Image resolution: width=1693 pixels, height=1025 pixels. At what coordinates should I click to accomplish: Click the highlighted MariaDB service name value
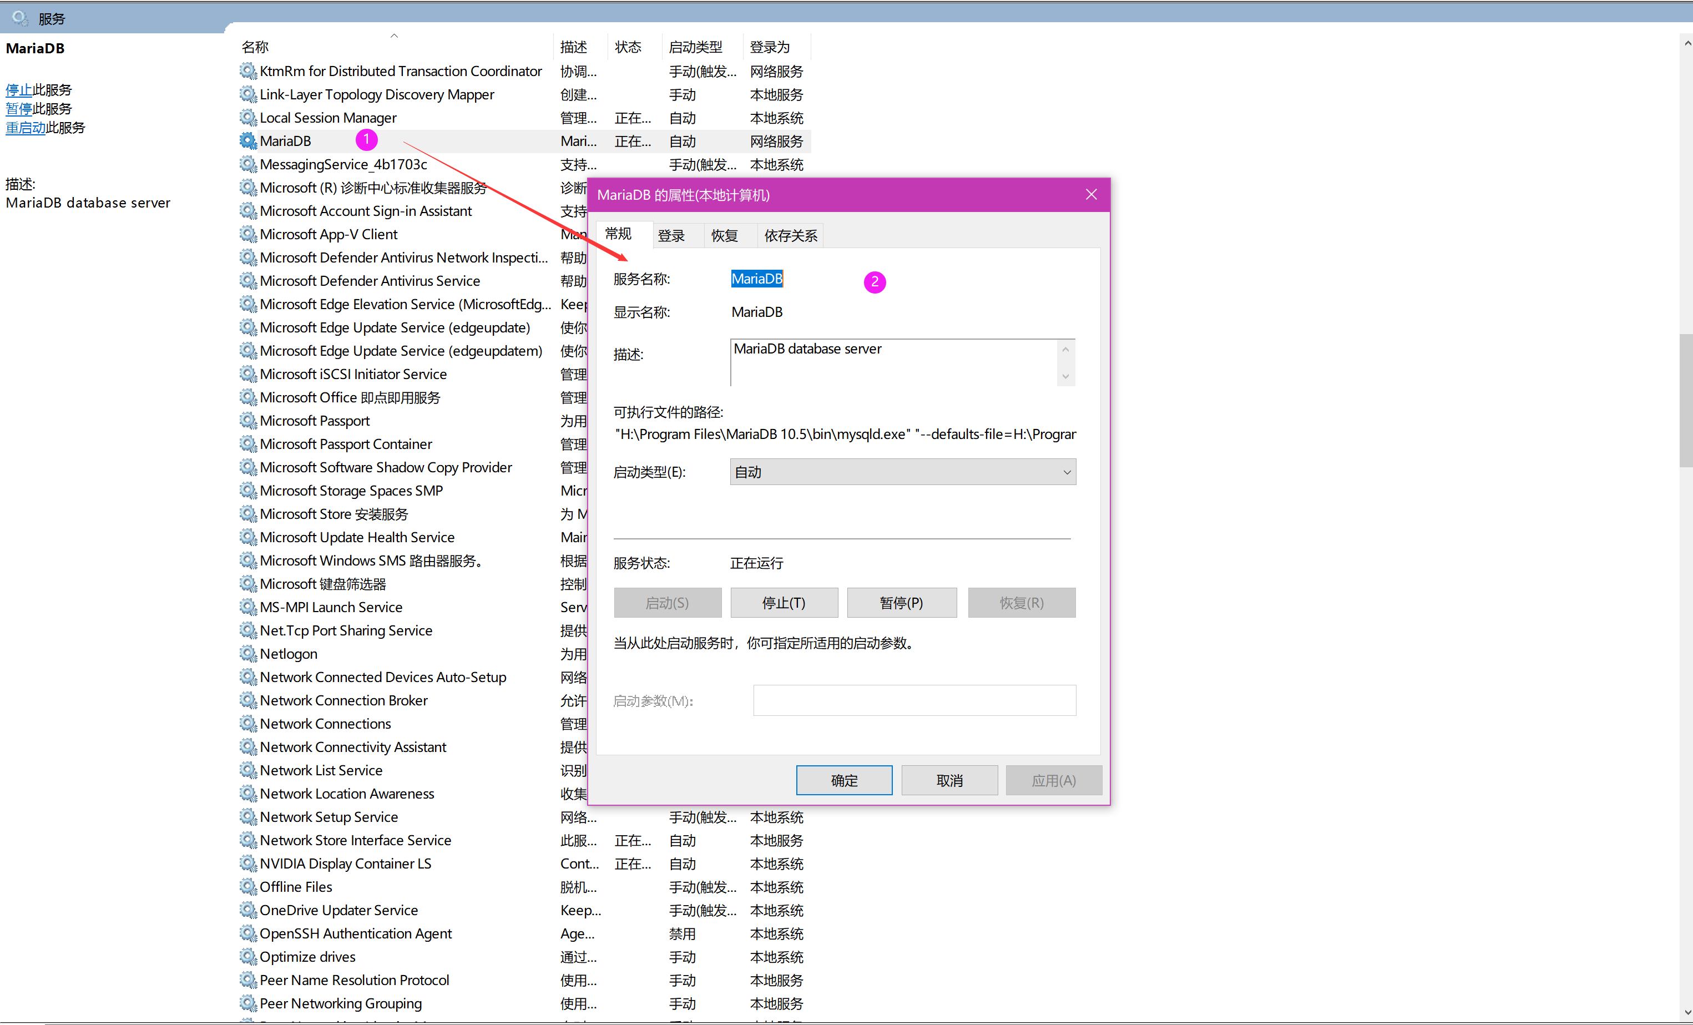(756, 278)
